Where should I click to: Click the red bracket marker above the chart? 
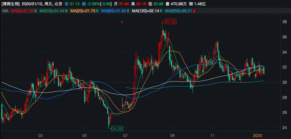(122, 23)
